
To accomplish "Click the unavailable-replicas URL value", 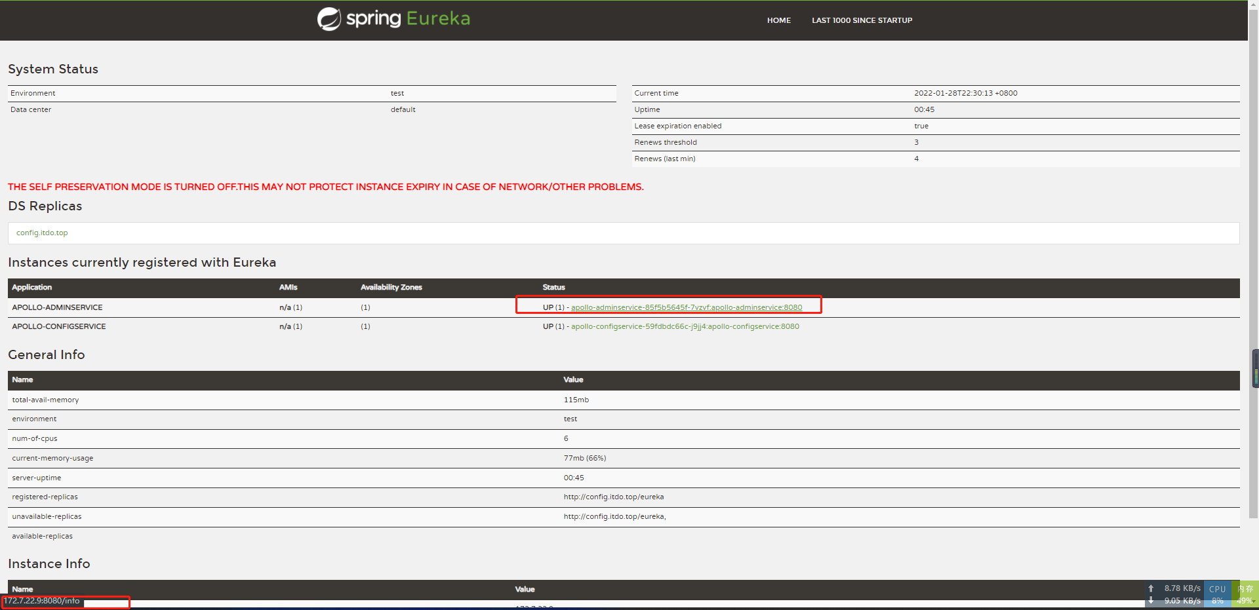I will coord(615,516).
